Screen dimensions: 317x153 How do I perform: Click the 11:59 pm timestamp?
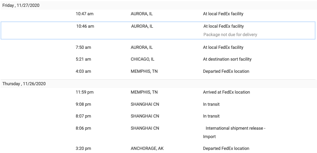(85, 92)
